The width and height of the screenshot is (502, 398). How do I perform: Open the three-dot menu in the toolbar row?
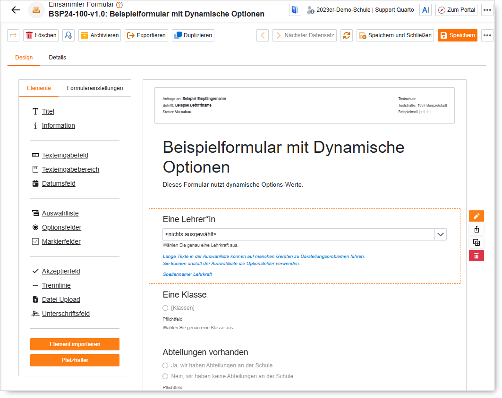coord(487,35)
